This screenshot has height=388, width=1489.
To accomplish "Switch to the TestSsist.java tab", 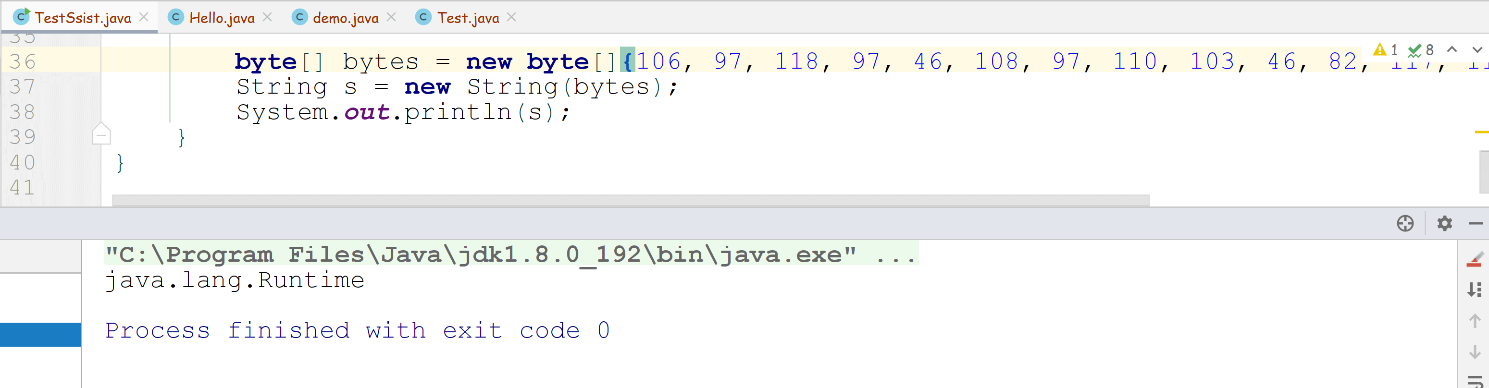I will click(82, 17).
